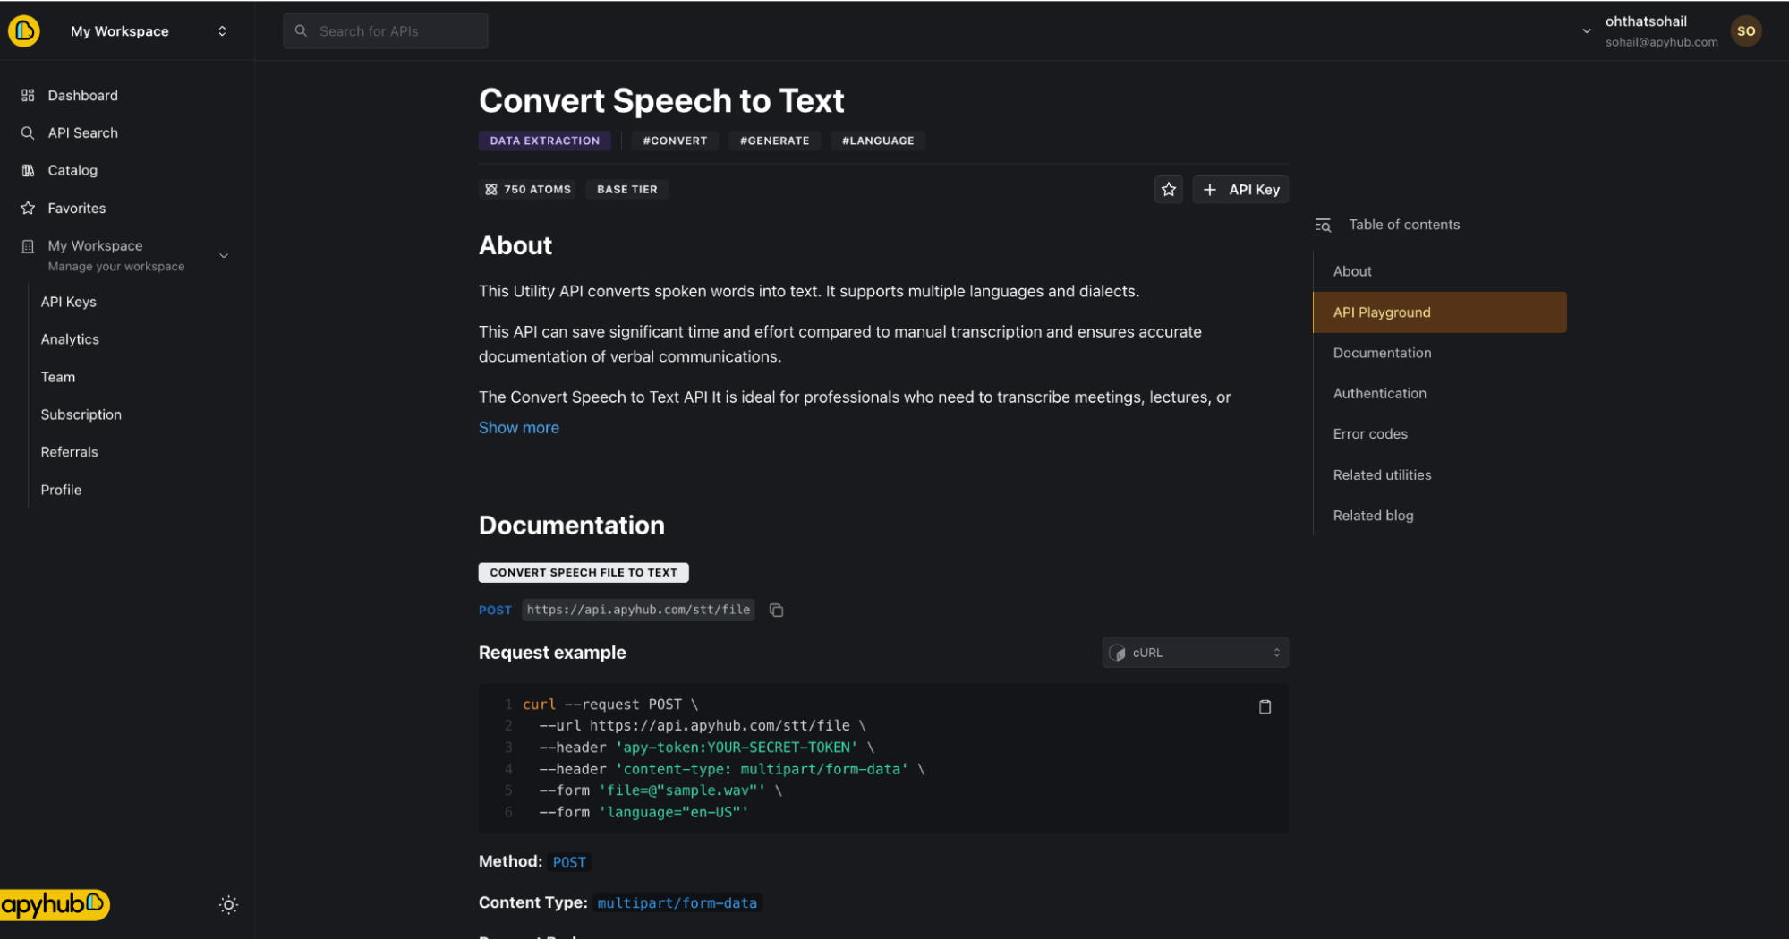The image size is (1789, 940).
Task: Jump to About in table of contents
Action: point(1352,272)
